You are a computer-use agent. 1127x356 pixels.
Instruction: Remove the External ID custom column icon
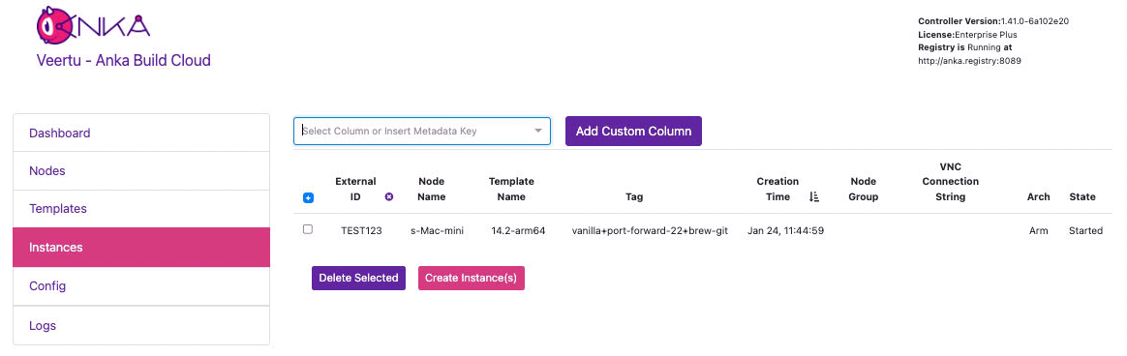[389, 196]
